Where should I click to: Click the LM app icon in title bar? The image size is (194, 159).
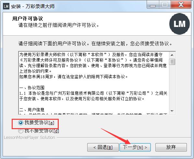[6, 6]
